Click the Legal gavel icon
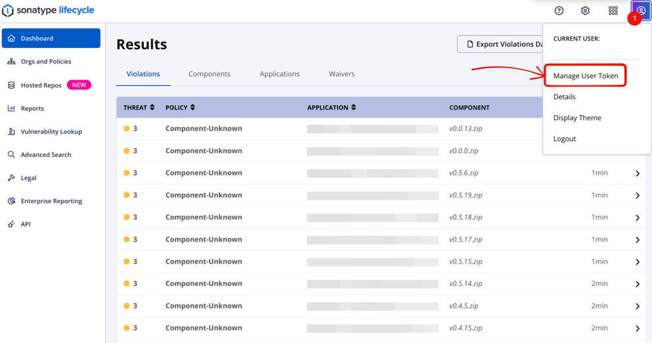652x343 pixels. click(x=12, y=178)
